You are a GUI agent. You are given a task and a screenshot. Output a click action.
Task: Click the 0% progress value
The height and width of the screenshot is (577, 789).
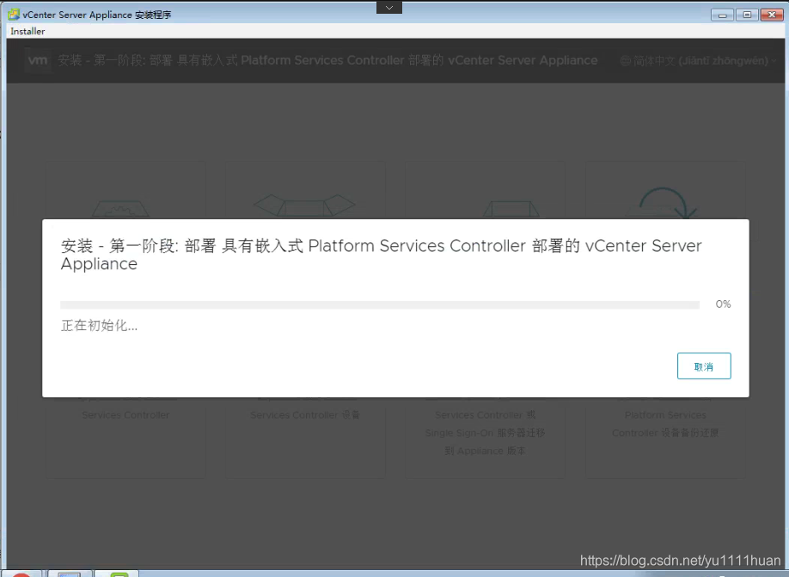tap(723, 304)
